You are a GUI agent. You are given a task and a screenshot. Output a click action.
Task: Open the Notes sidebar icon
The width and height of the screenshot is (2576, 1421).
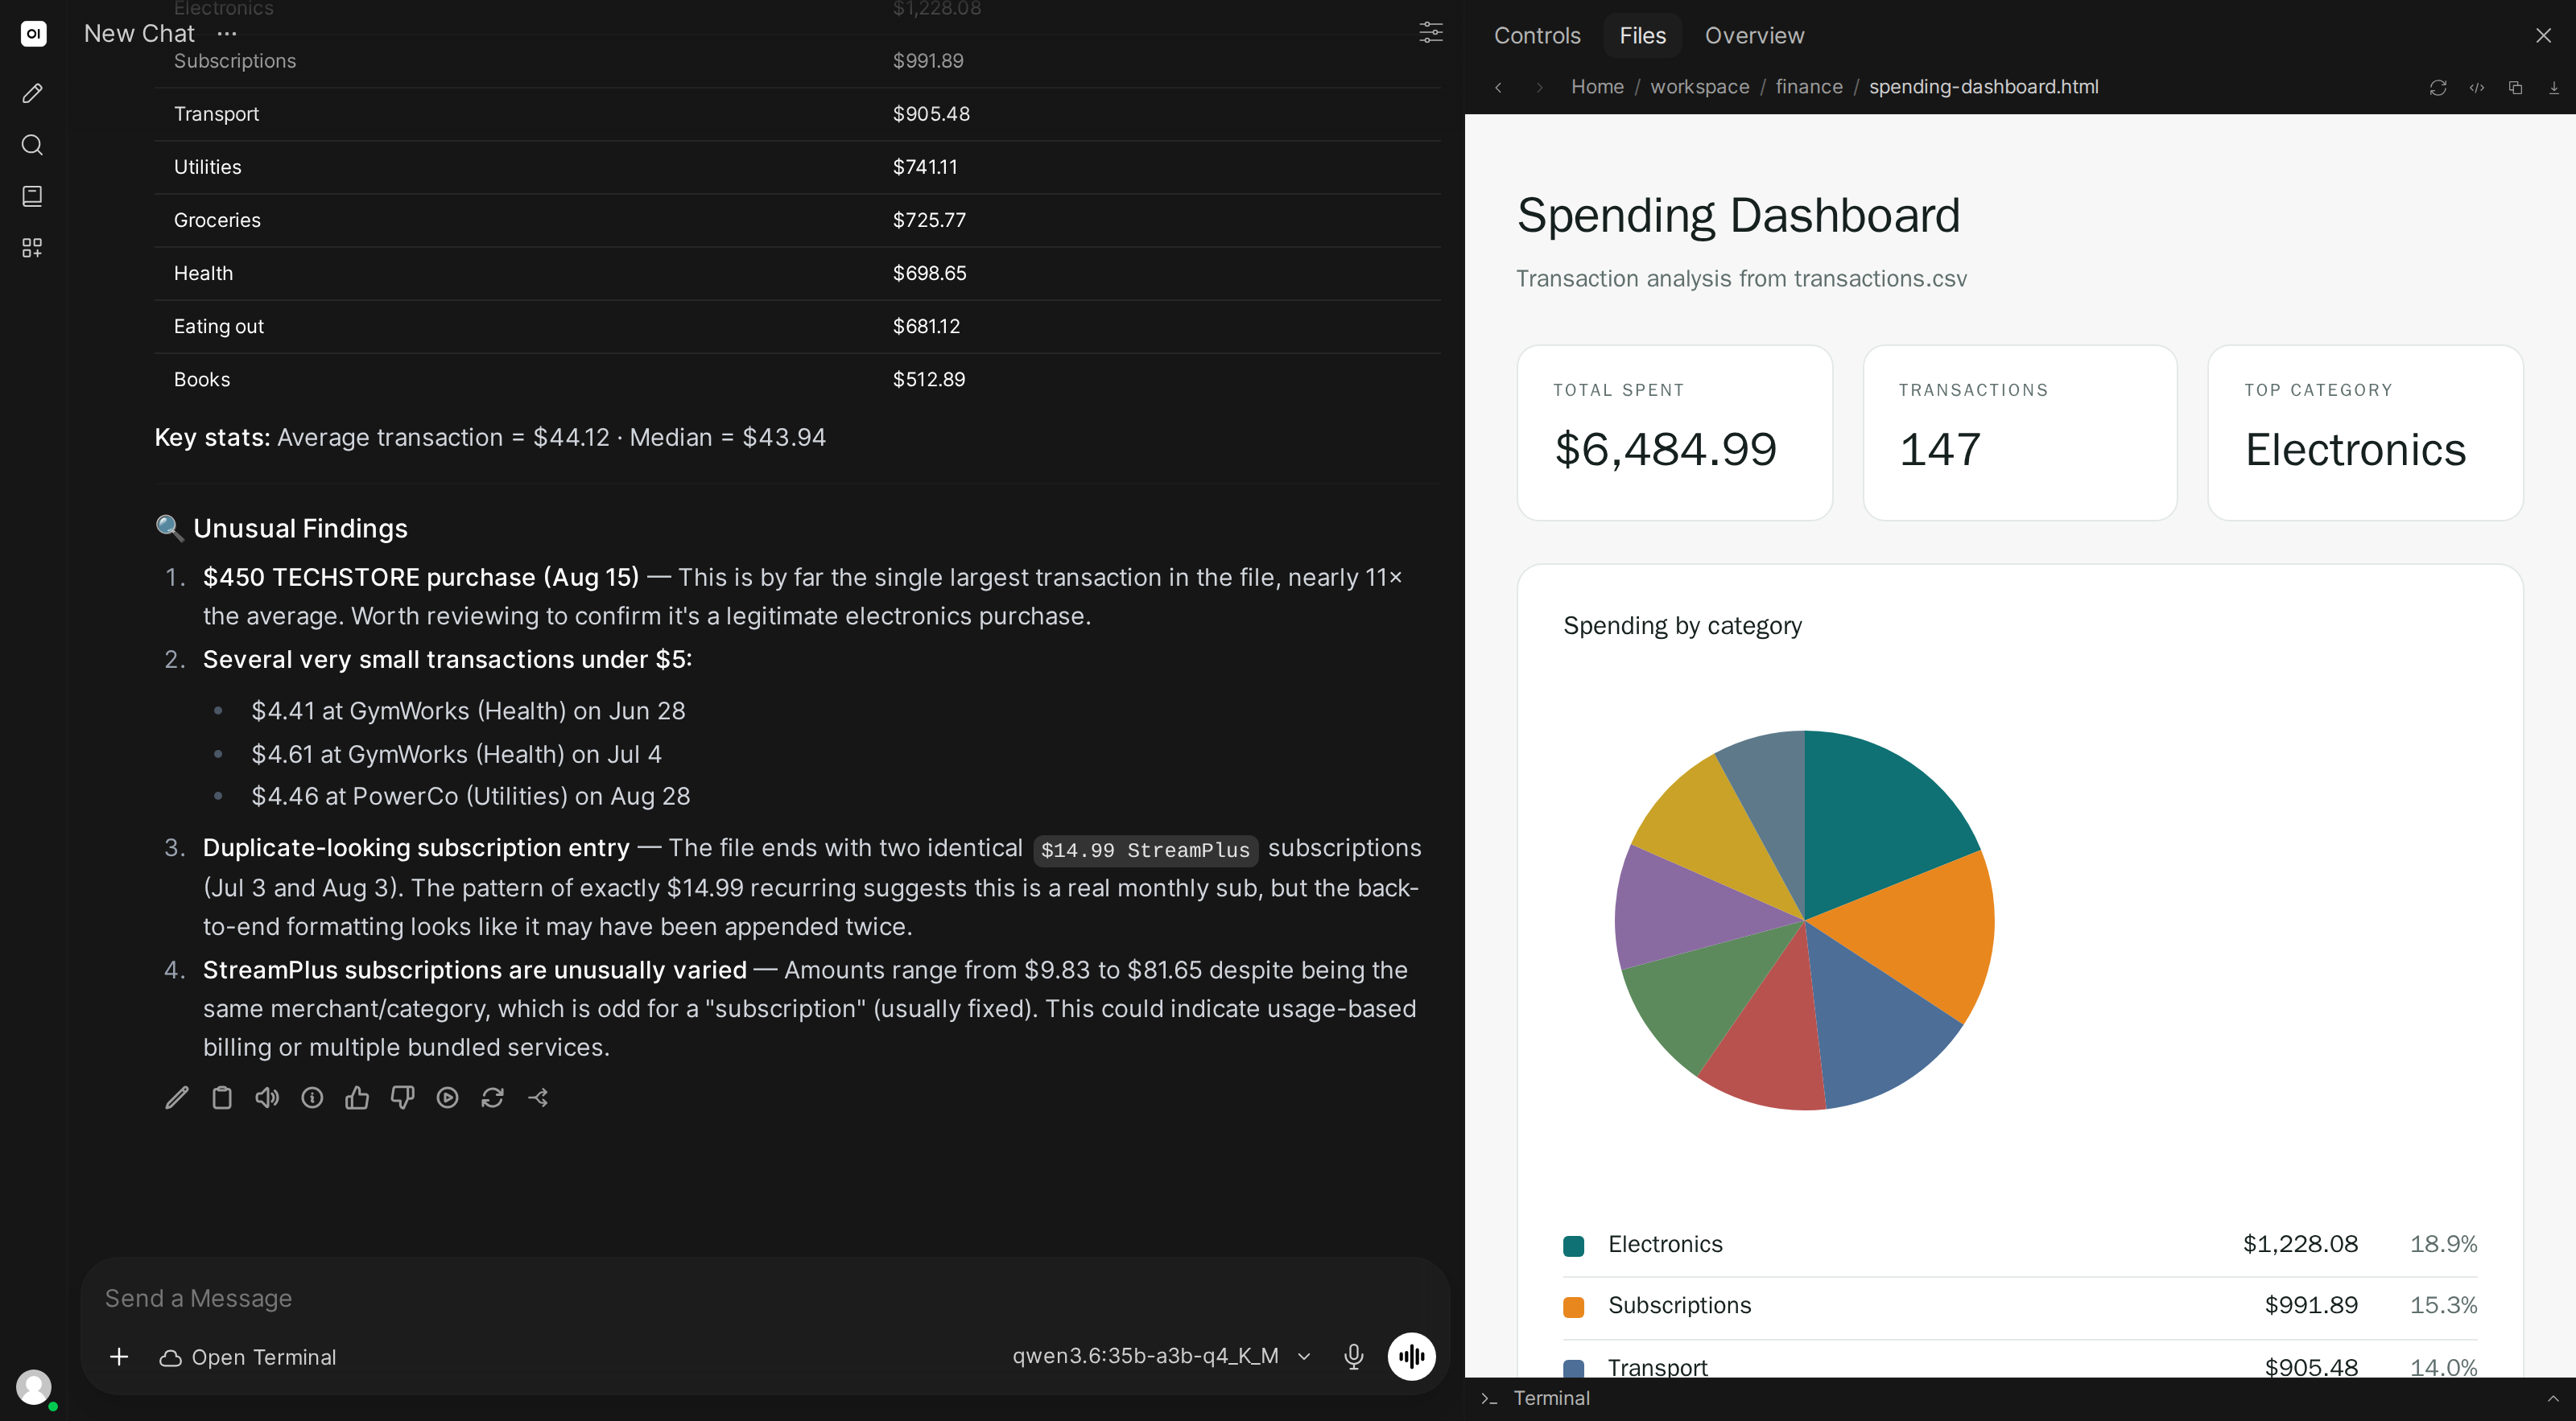(x=33, y=196)
